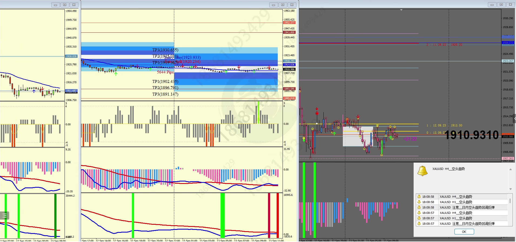Click the magenta <21:22 candle timer label
The width and height of the screenshot is (516, 242).
(410, 139)
